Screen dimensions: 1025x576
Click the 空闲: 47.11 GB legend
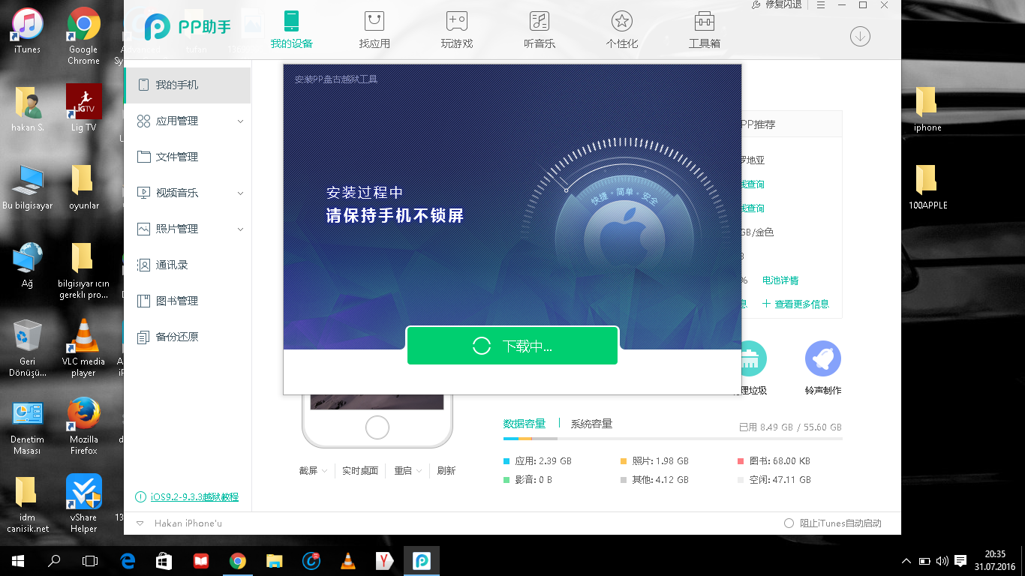coord(774,480)
